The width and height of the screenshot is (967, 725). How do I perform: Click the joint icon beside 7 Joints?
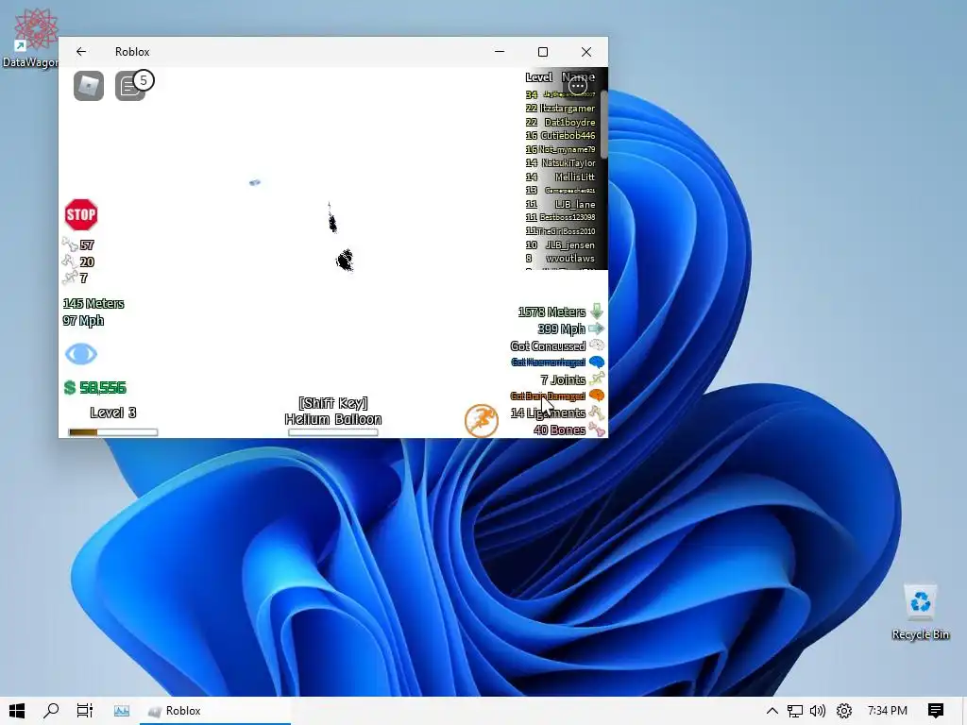pyautogui.click(x=597, y=379)
